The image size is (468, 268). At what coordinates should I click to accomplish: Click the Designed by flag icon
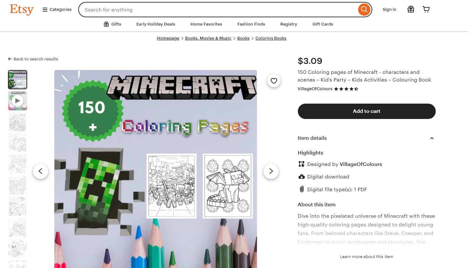[301, 164]
